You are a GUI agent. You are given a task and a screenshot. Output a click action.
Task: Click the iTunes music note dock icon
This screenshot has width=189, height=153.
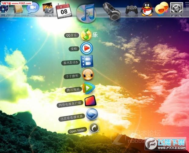click(x=86, y=13)
